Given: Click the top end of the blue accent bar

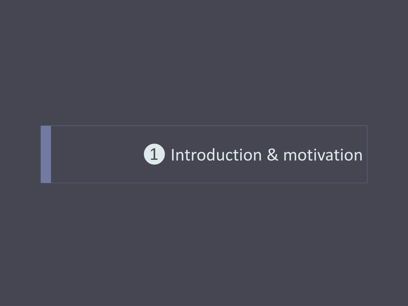Looking at the screenshot, I should tap(46, 127).
